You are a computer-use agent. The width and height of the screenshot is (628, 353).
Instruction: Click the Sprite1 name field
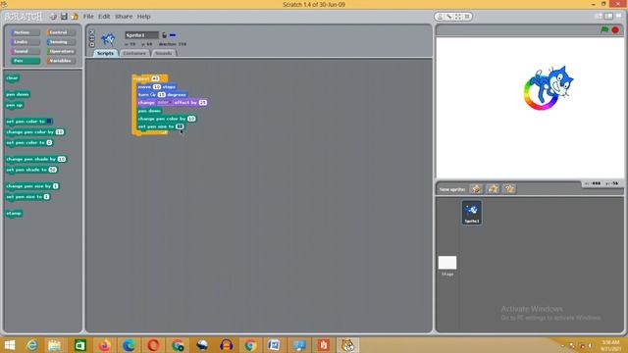click(x=141, y=35)
